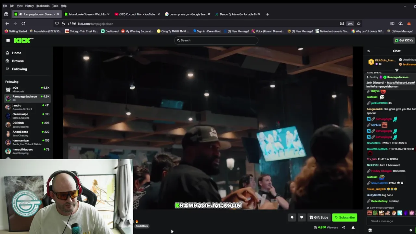
Task: Click the tracking protection shield icon
Action: tap(57, 24)
